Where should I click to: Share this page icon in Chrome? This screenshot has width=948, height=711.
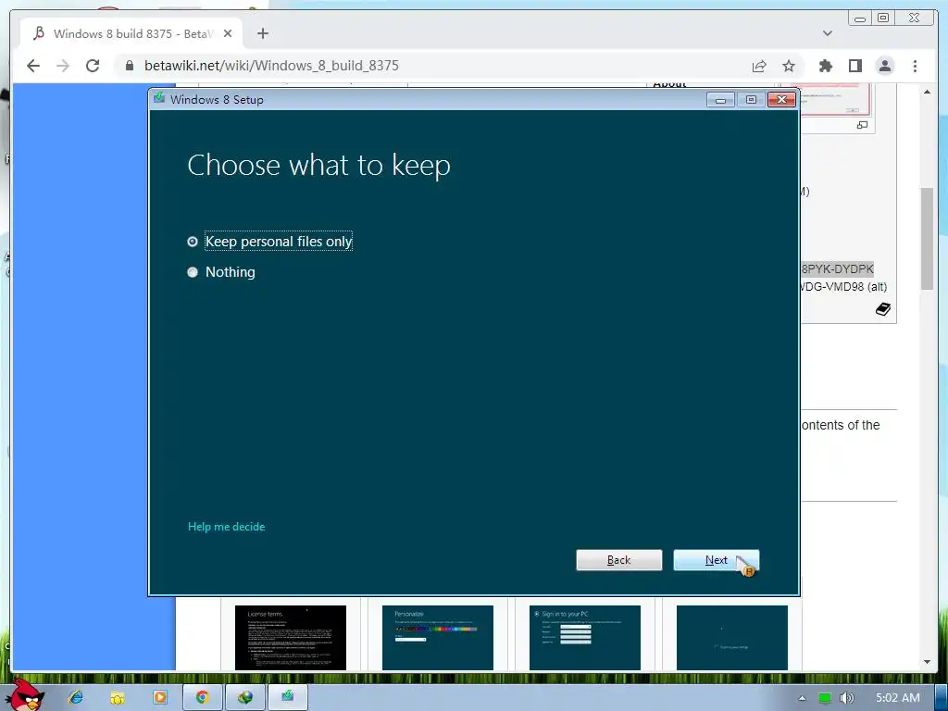pos(759,66)
